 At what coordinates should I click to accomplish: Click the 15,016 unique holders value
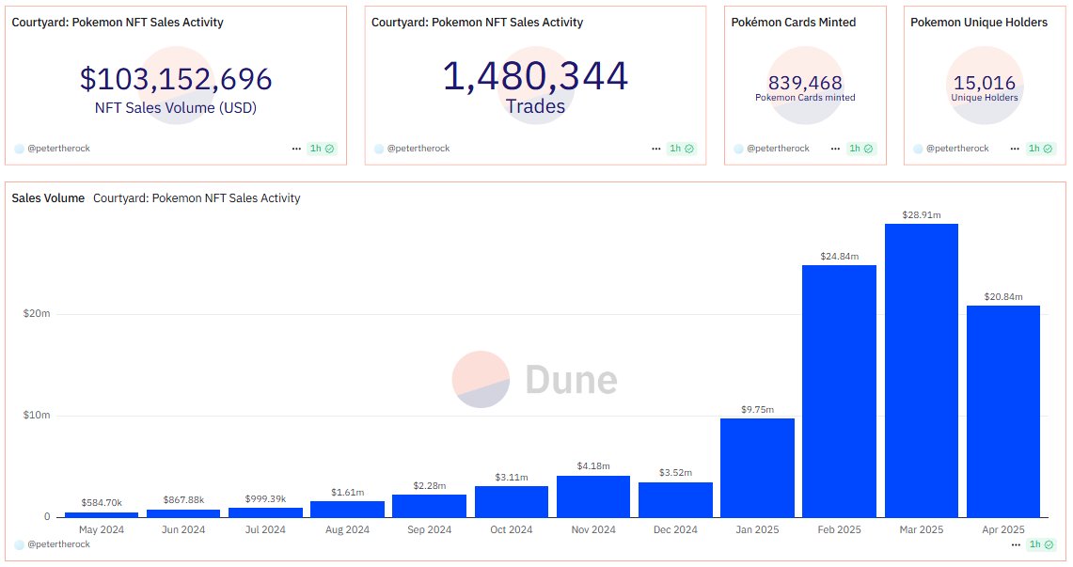coord(984,83)
